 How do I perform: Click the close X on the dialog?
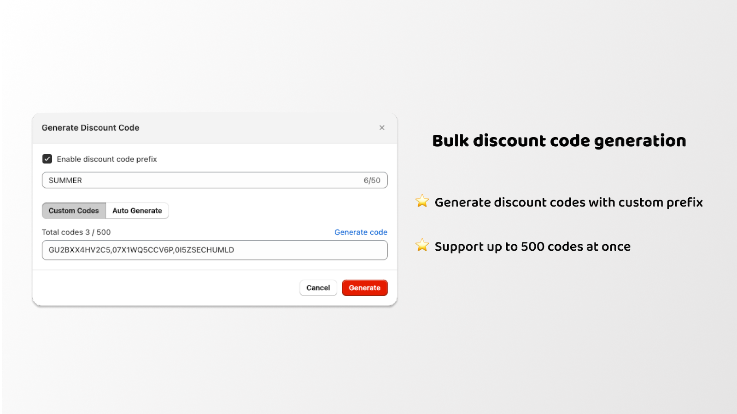click(382, 127)
